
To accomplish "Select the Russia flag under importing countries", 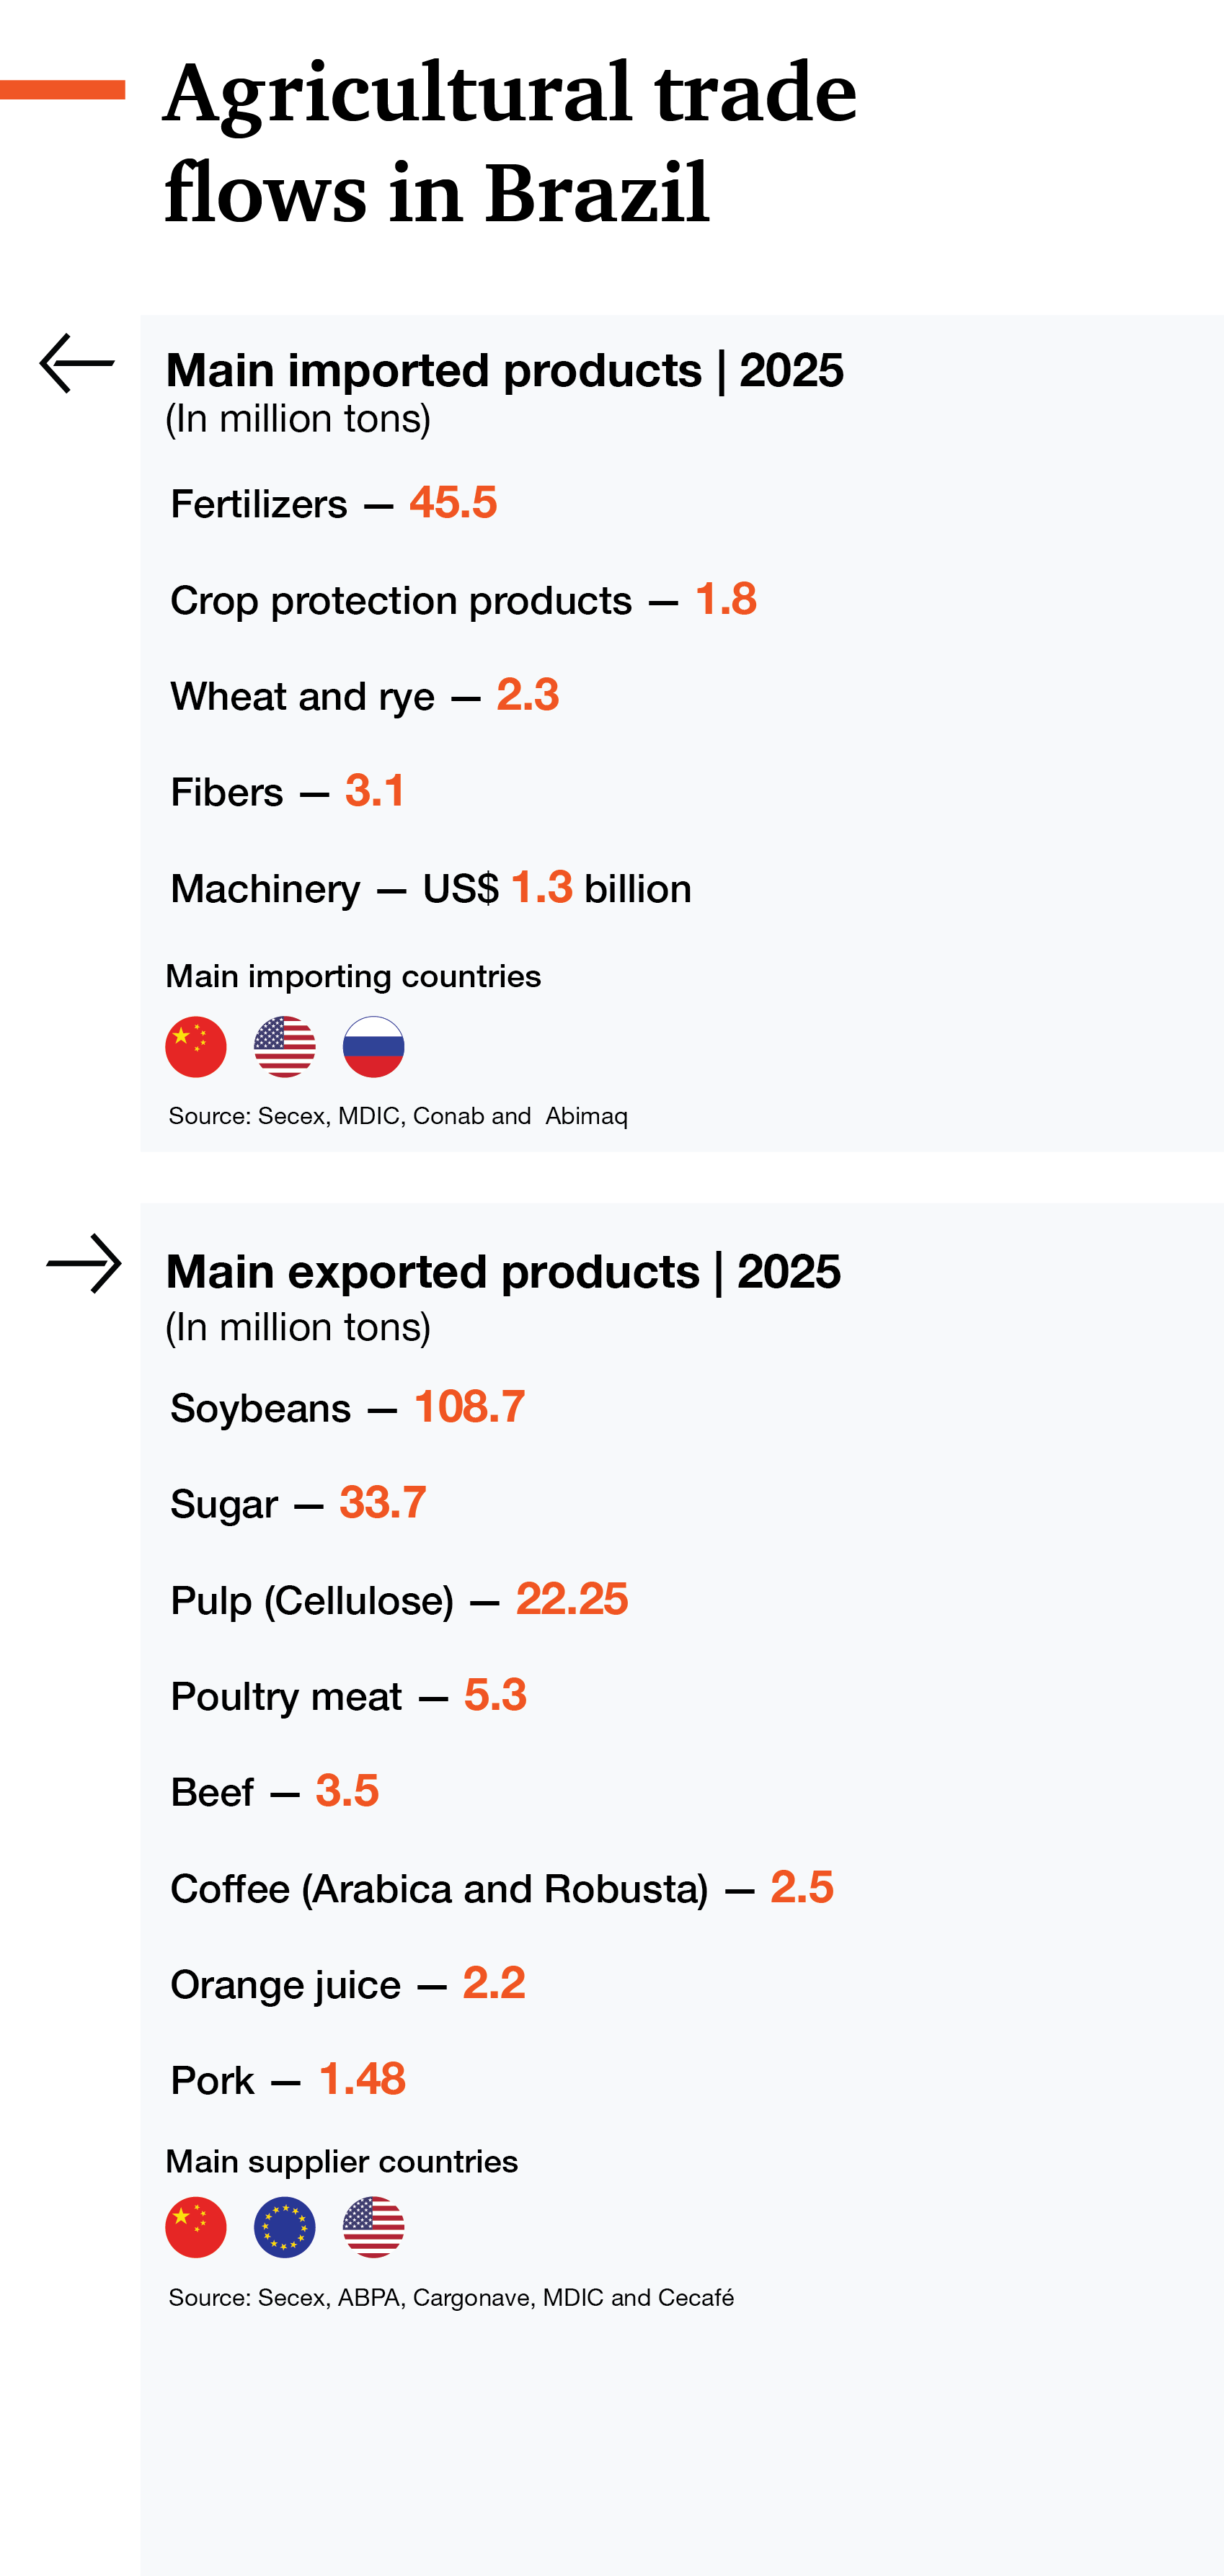I will (374, 1047).
